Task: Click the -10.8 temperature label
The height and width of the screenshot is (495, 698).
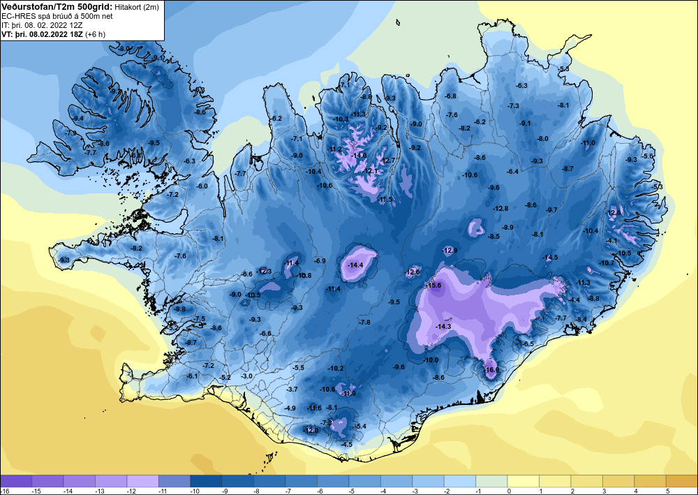Action: pos(304,276)
